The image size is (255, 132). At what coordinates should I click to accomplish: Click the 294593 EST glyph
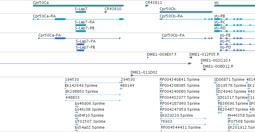click(x=122, y=83)
